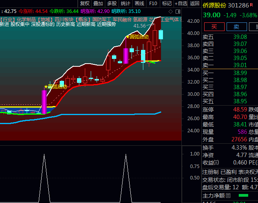The width and height of the screenshot is (258, 203).
Task: Click the 卖三 price 39.06
Action: [x=240, y=51]
